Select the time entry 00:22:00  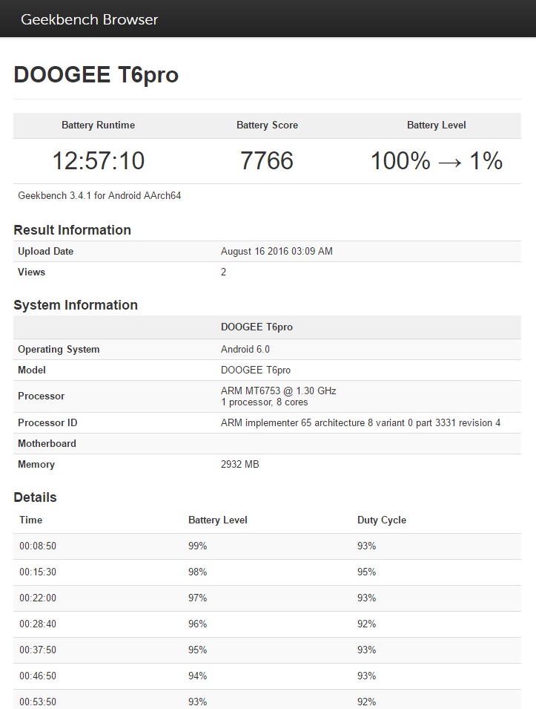click(x=38, y=598)
